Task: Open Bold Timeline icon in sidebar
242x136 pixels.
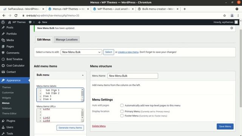Action: 3,59
